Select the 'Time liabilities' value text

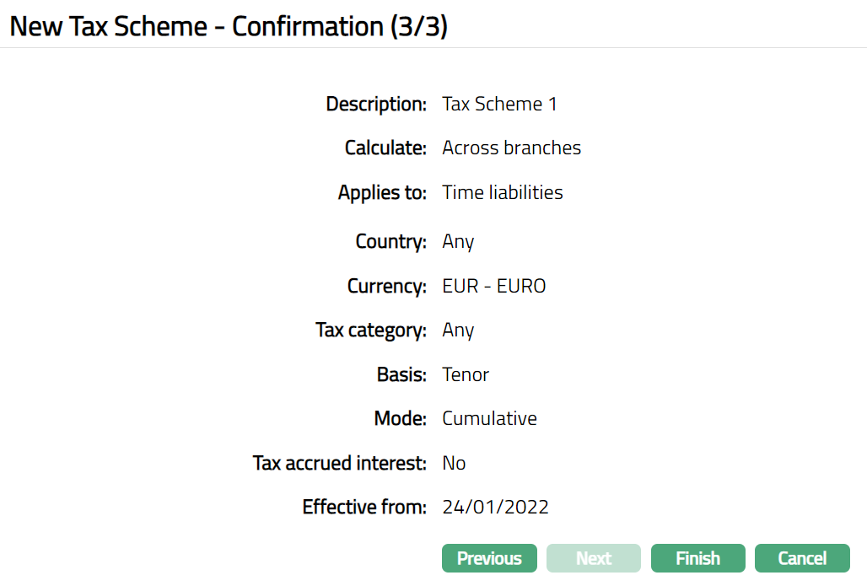(502, 192)
